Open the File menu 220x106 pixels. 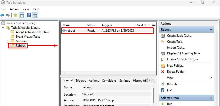point(4,9)
